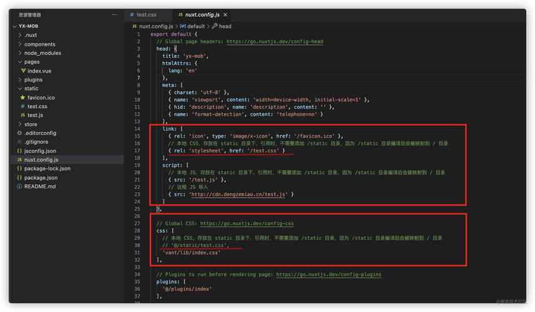This screenshot has height=312, width=535.
Task: Click the braces icon beside package.json
Action: coord(19,177)
